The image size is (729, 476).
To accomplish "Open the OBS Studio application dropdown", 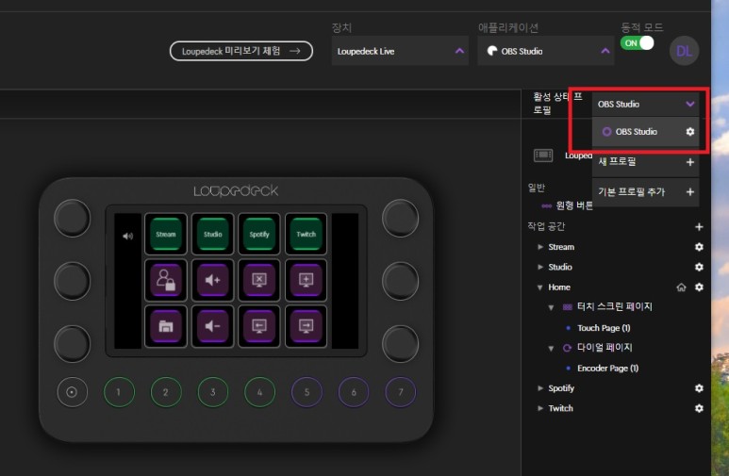I will pos(546,51).
